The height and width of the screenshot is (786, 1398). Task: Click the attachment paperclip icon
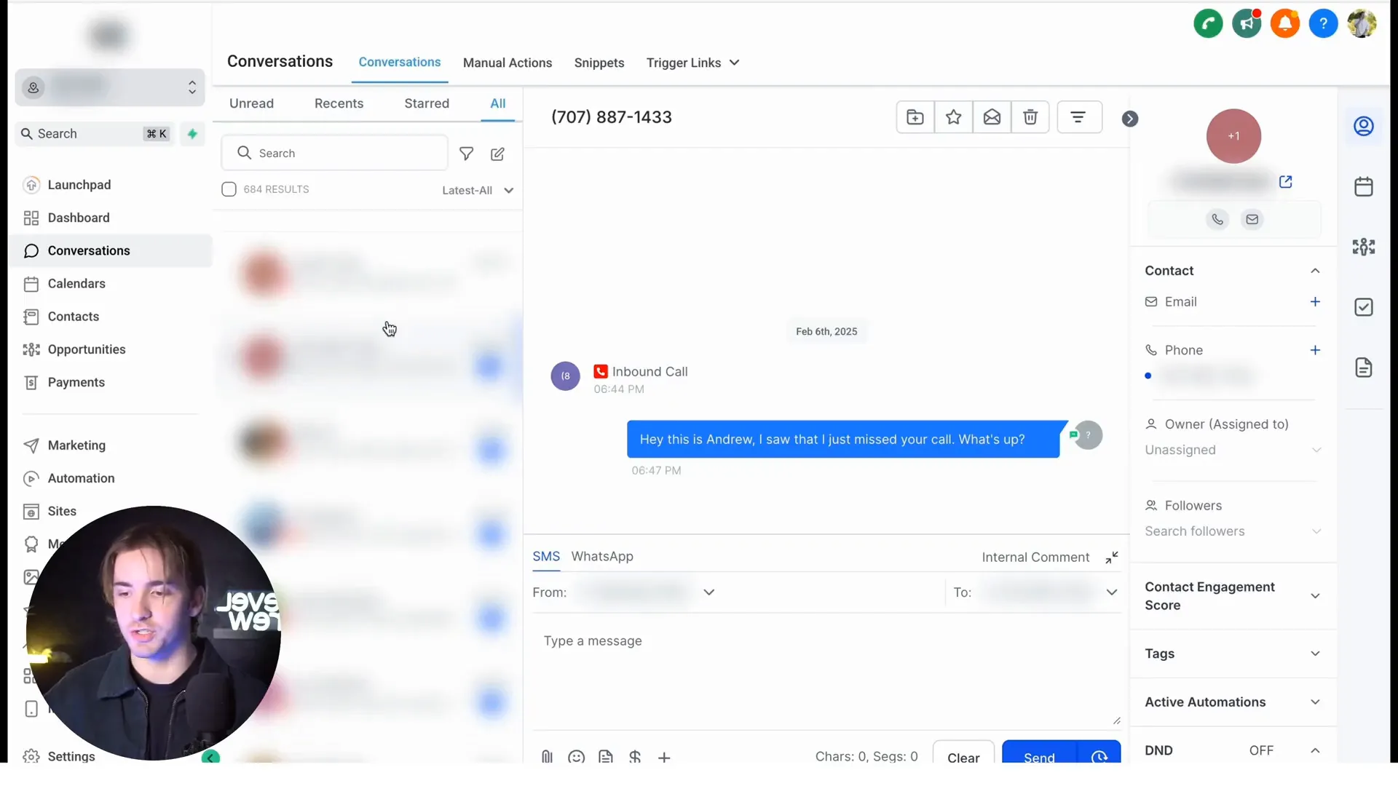[547, 757]
